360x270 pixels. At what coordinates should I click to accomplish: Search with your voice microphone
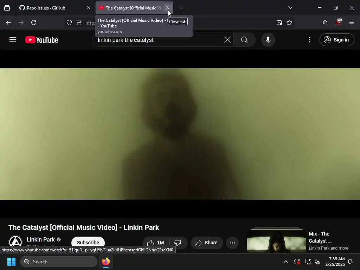click(x=268, y=40)
